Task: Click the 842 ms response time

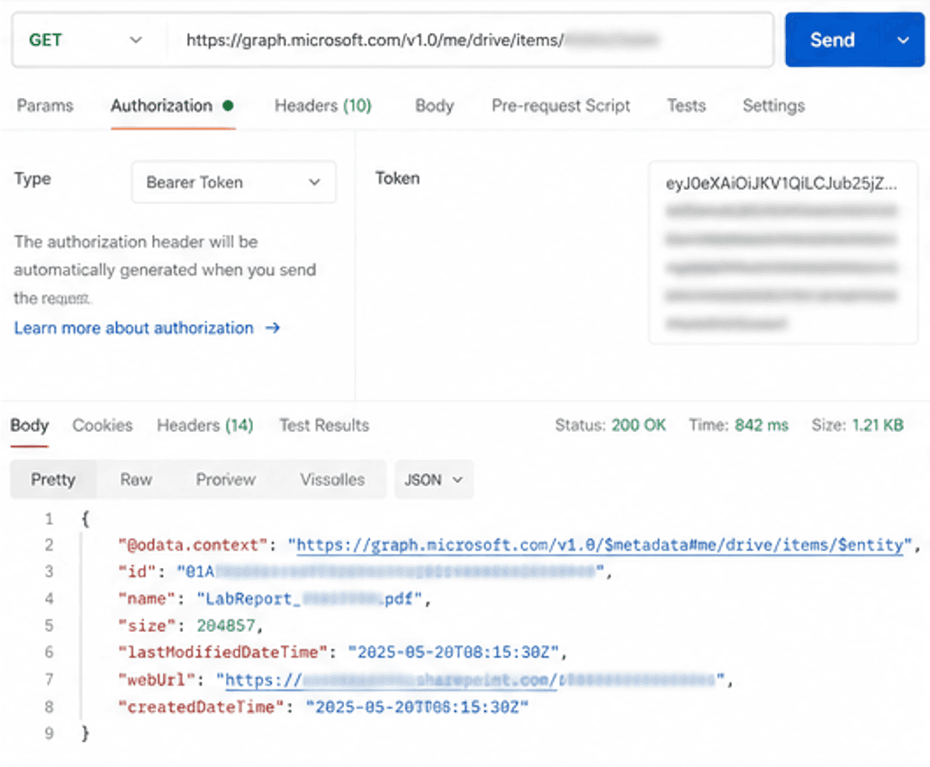Action: click(762, 425)
